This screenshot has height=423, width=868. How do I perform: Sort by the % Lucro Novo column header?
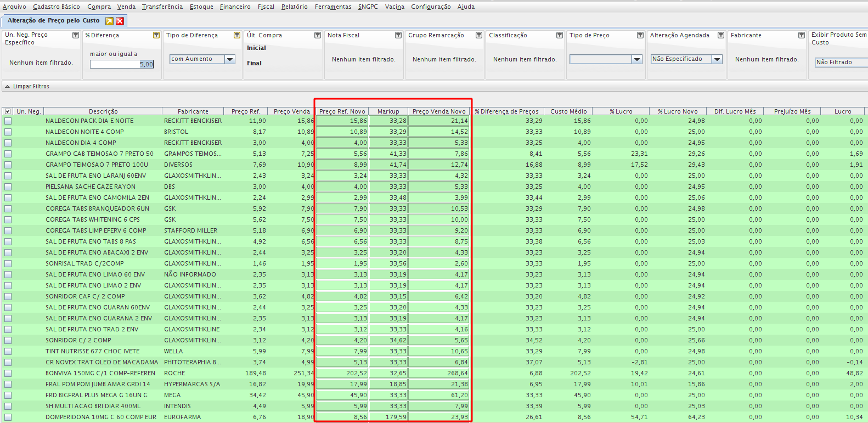(x=678, y=111)
